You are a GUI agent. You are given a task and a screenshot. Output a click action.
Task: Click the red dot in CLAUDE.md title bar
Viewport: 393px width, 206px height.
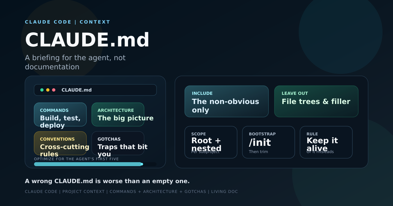click(x=54, y=90)
